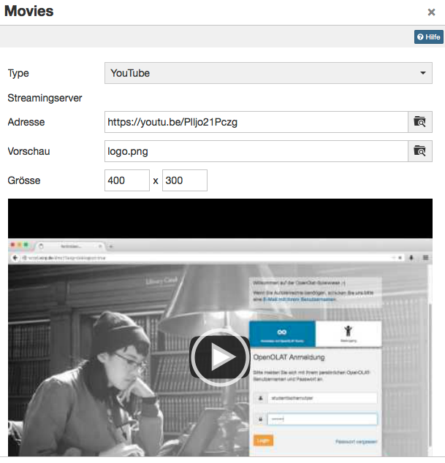
Task: Expand the Type dropdown showing YouTube
Action: pos(268,73)
